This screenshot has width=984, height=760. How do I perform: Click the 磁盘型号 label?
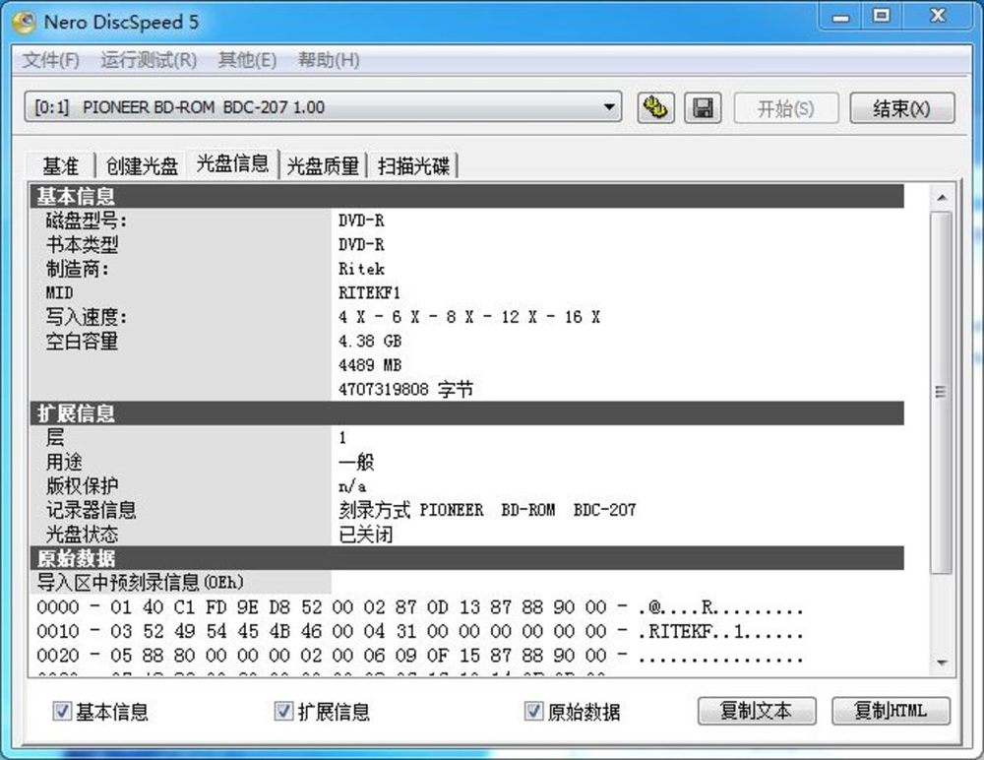(x=86, y=222)
